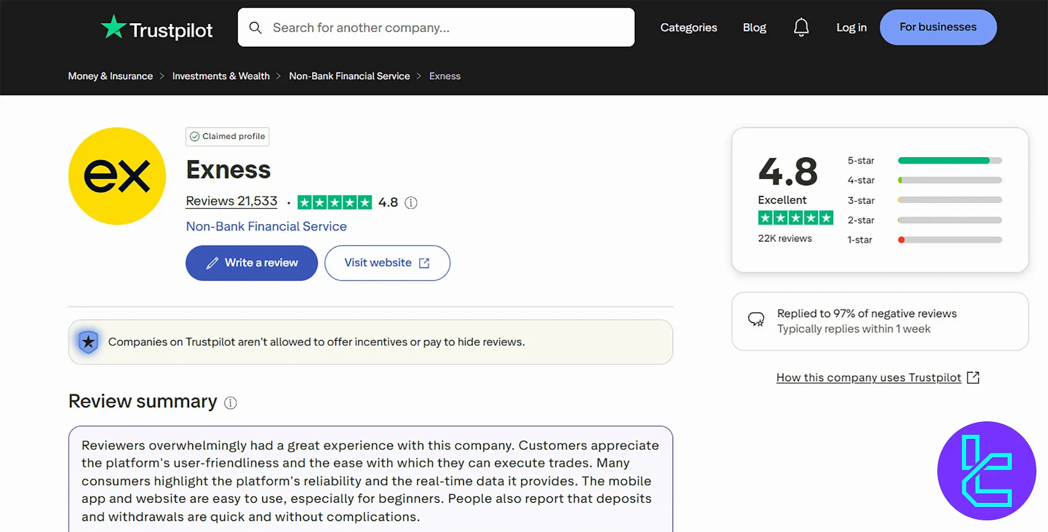Click the speech bubble reply icon
1048x532 pixels.
pyautogui.click(x=756, y=320)
